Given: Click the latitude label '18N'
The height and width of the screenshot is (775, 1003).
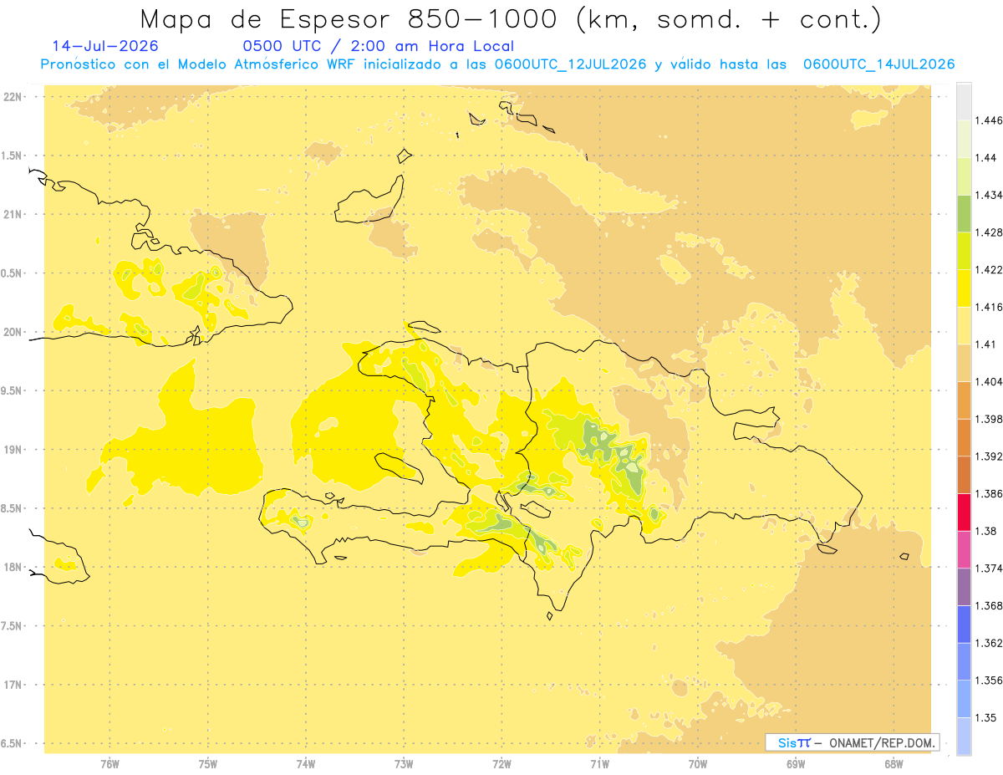Looking at the screenshot, I should click(x=13, y=568).
